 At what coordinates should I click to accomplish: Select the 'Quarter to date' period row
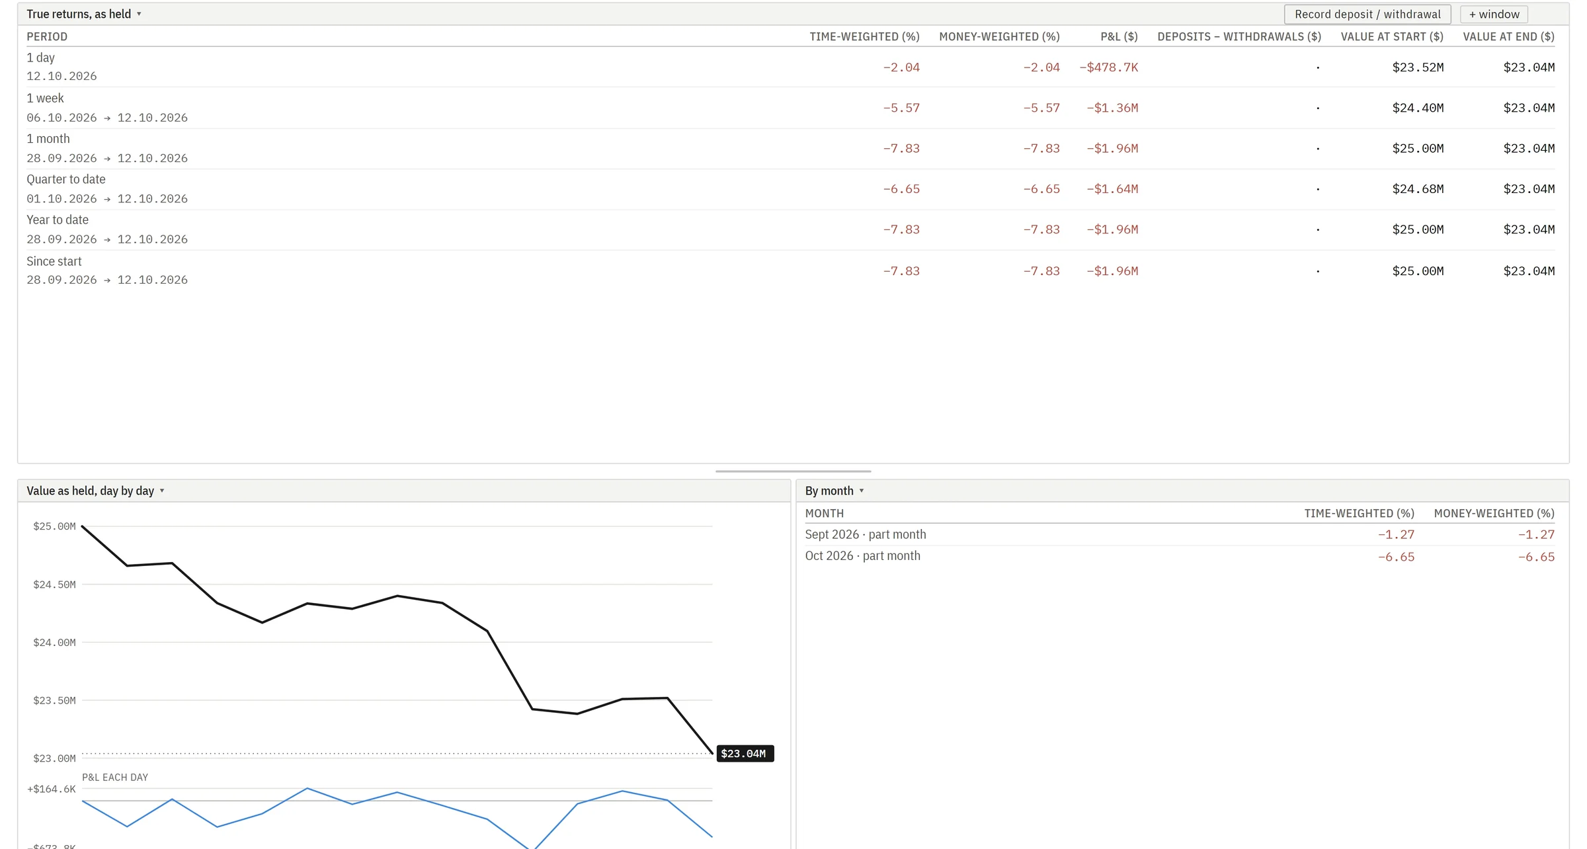tap(791, 188)
